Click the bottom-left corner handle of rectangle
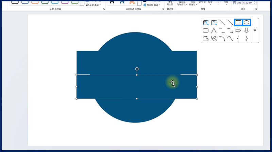The image size is (272, 152). click(x=76, y=99)
